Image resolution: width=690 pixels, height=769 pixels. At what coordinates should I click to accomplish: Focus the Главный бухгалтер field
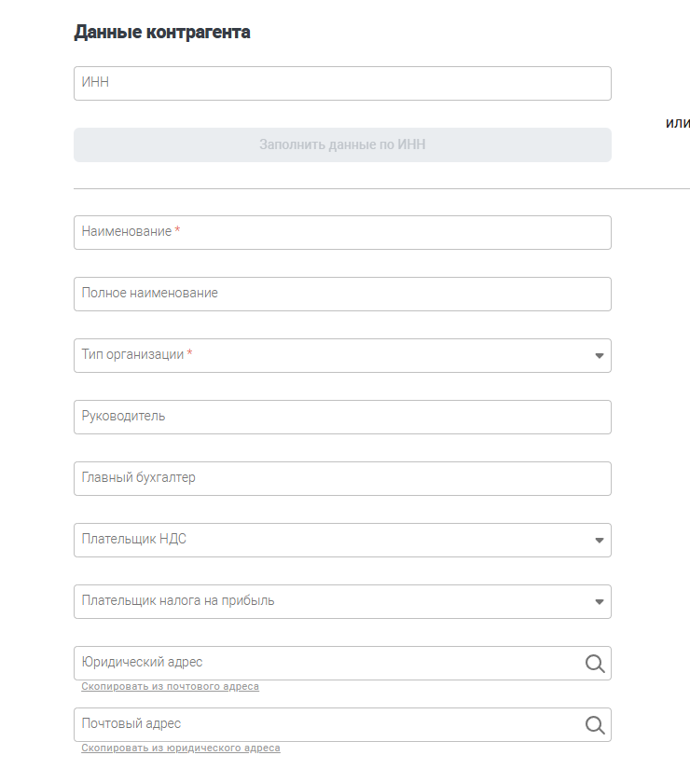(341, 479)
